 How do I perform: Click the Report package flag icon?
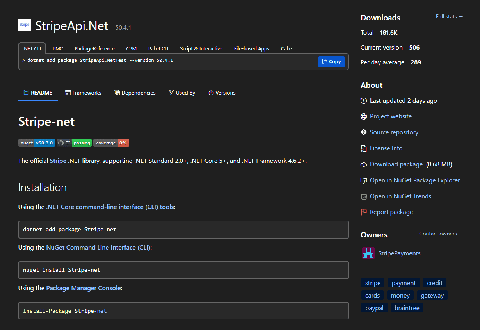point(364,212)
